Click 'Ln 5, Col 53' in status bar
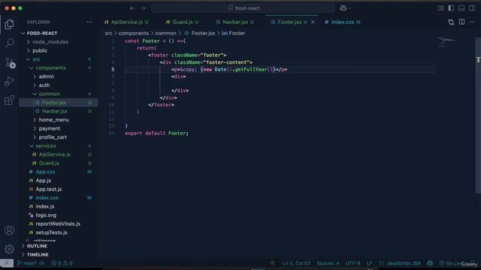Screen dimensions: 481x270 pos(296,263)
